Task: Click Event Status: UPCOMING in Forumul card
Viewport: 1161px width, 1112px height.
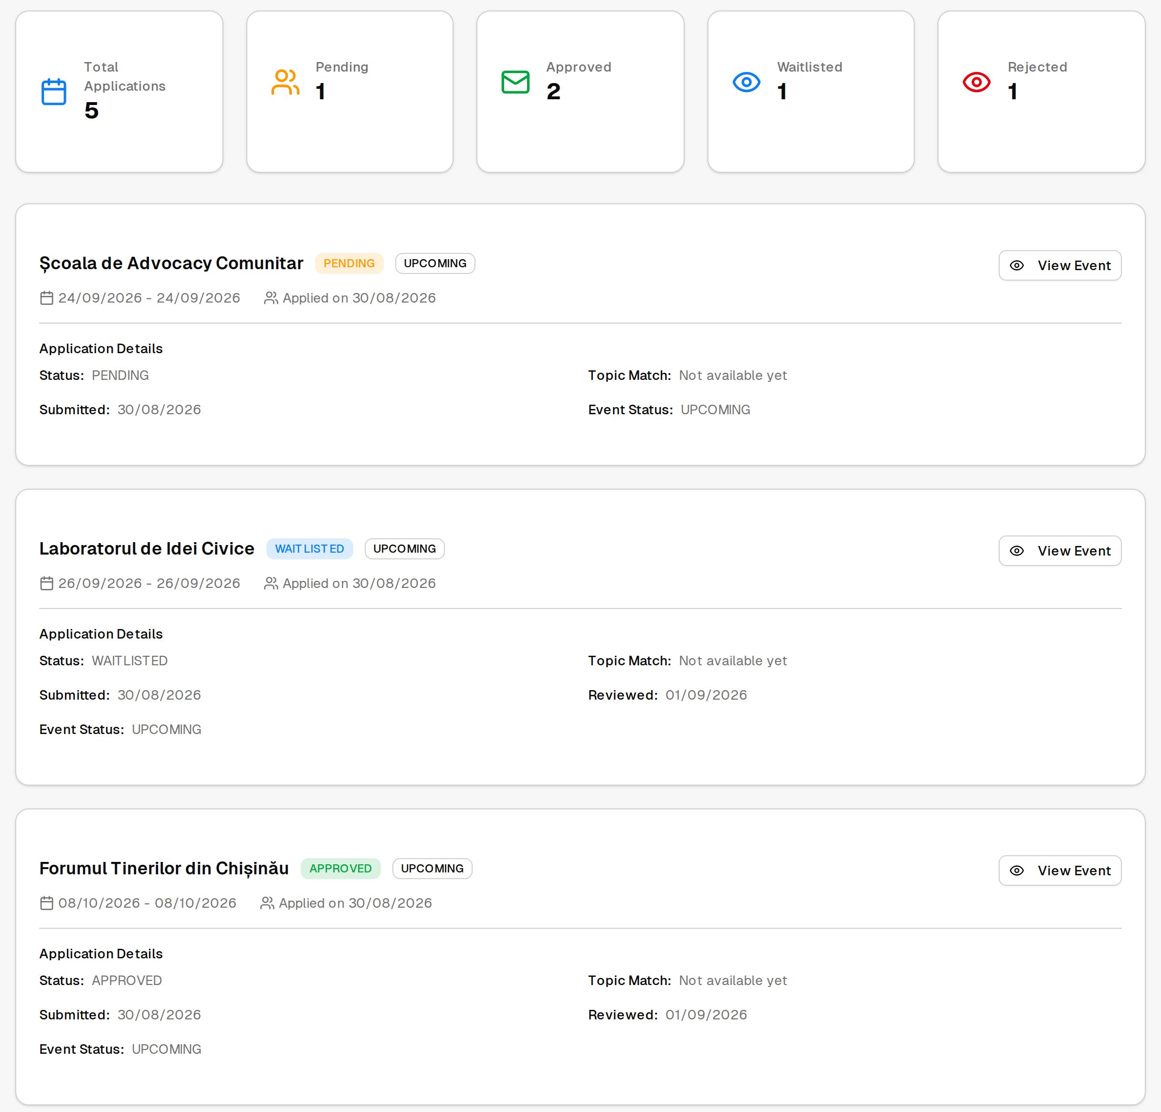Action: (120, 1049)
